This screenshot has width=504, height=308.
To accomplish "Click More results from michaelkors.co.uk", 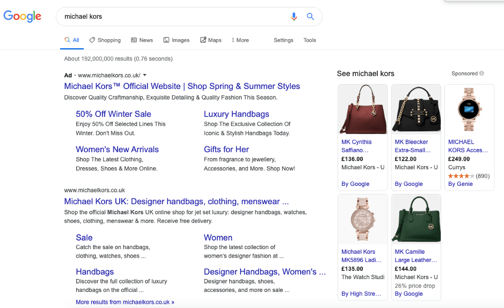I will [125, 302].
